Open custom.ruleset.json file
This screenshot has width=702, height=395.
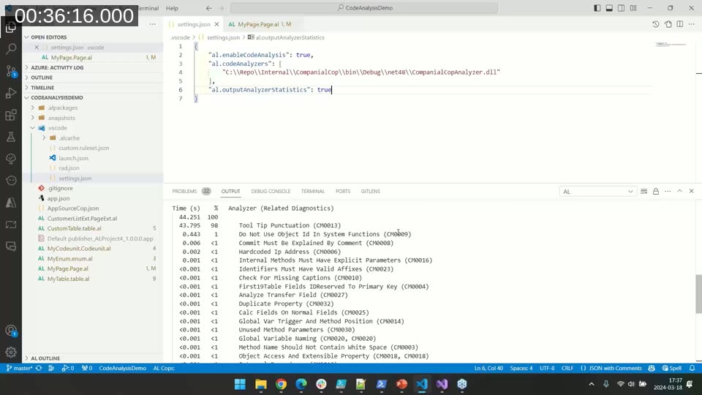coord(83,148)
